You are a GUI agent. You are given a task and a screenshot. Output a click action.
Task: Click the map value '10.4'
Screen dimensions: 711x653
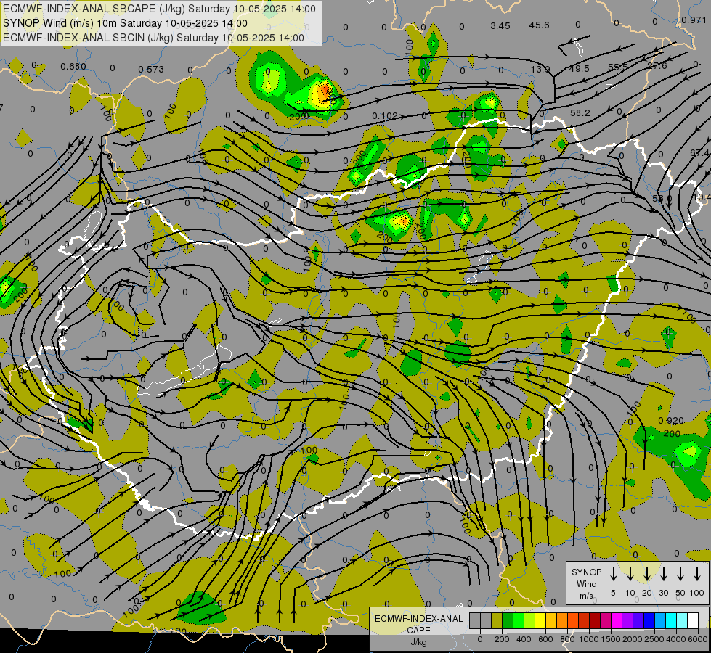click(x=702, y=197)
